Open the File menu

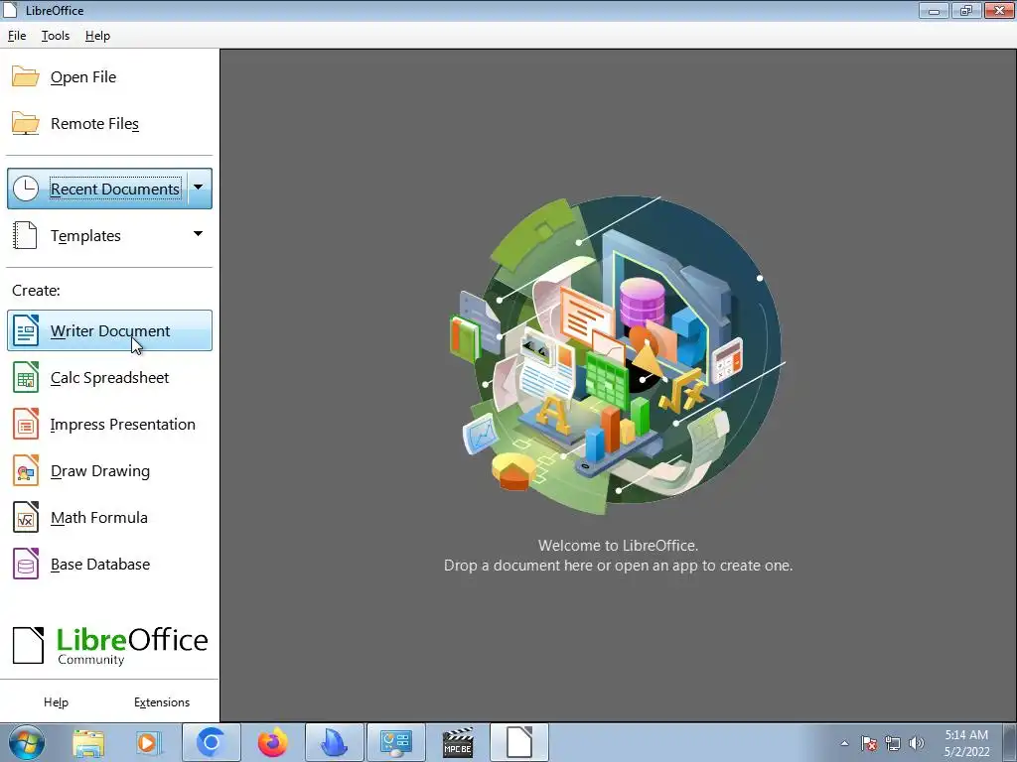tap(17, 36)
